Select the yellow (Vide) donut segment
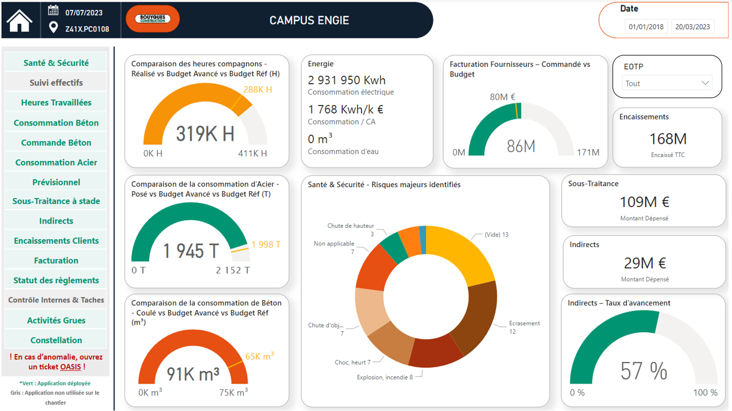 pyautogui.click(x=462, y=251)
